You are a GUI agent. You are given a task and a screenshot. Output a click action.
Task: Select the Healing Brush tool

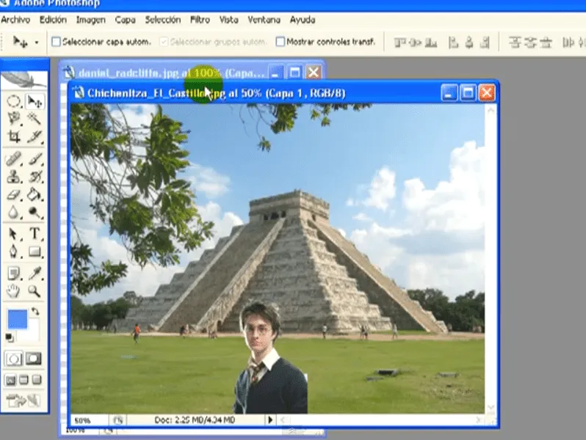pyautogui.click(x=14, y=159)
